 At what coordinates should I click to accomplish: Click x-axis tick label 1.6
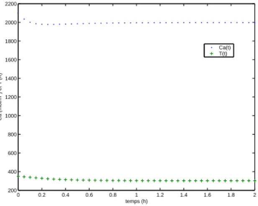coord(207,195)
